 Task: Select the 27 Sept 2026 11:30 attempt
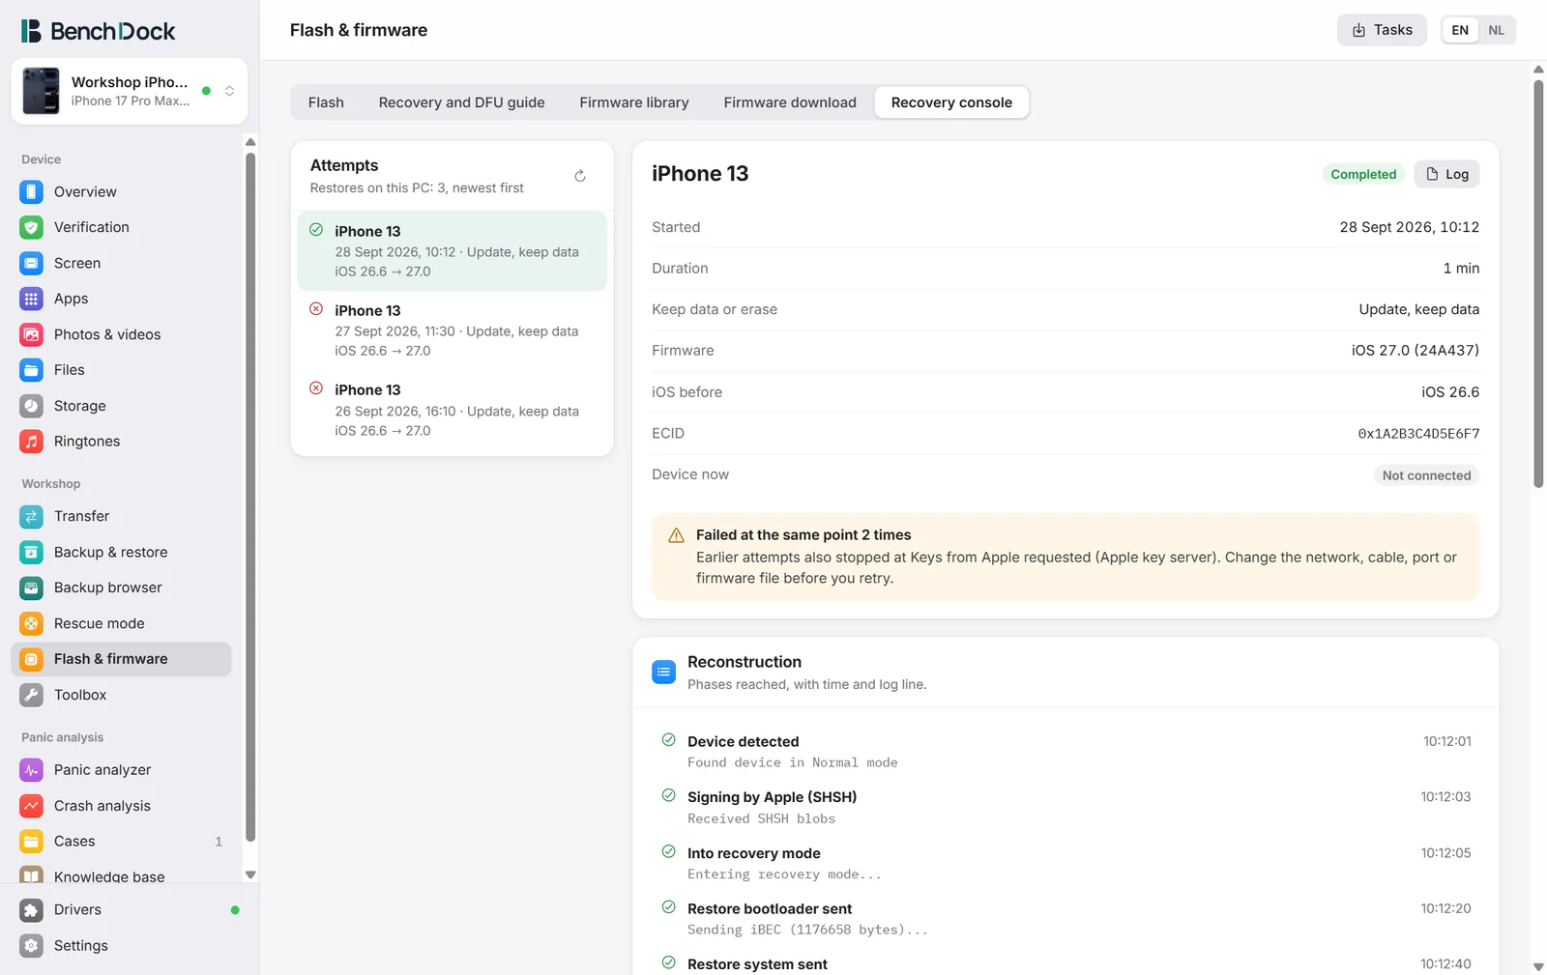(452, 330)
